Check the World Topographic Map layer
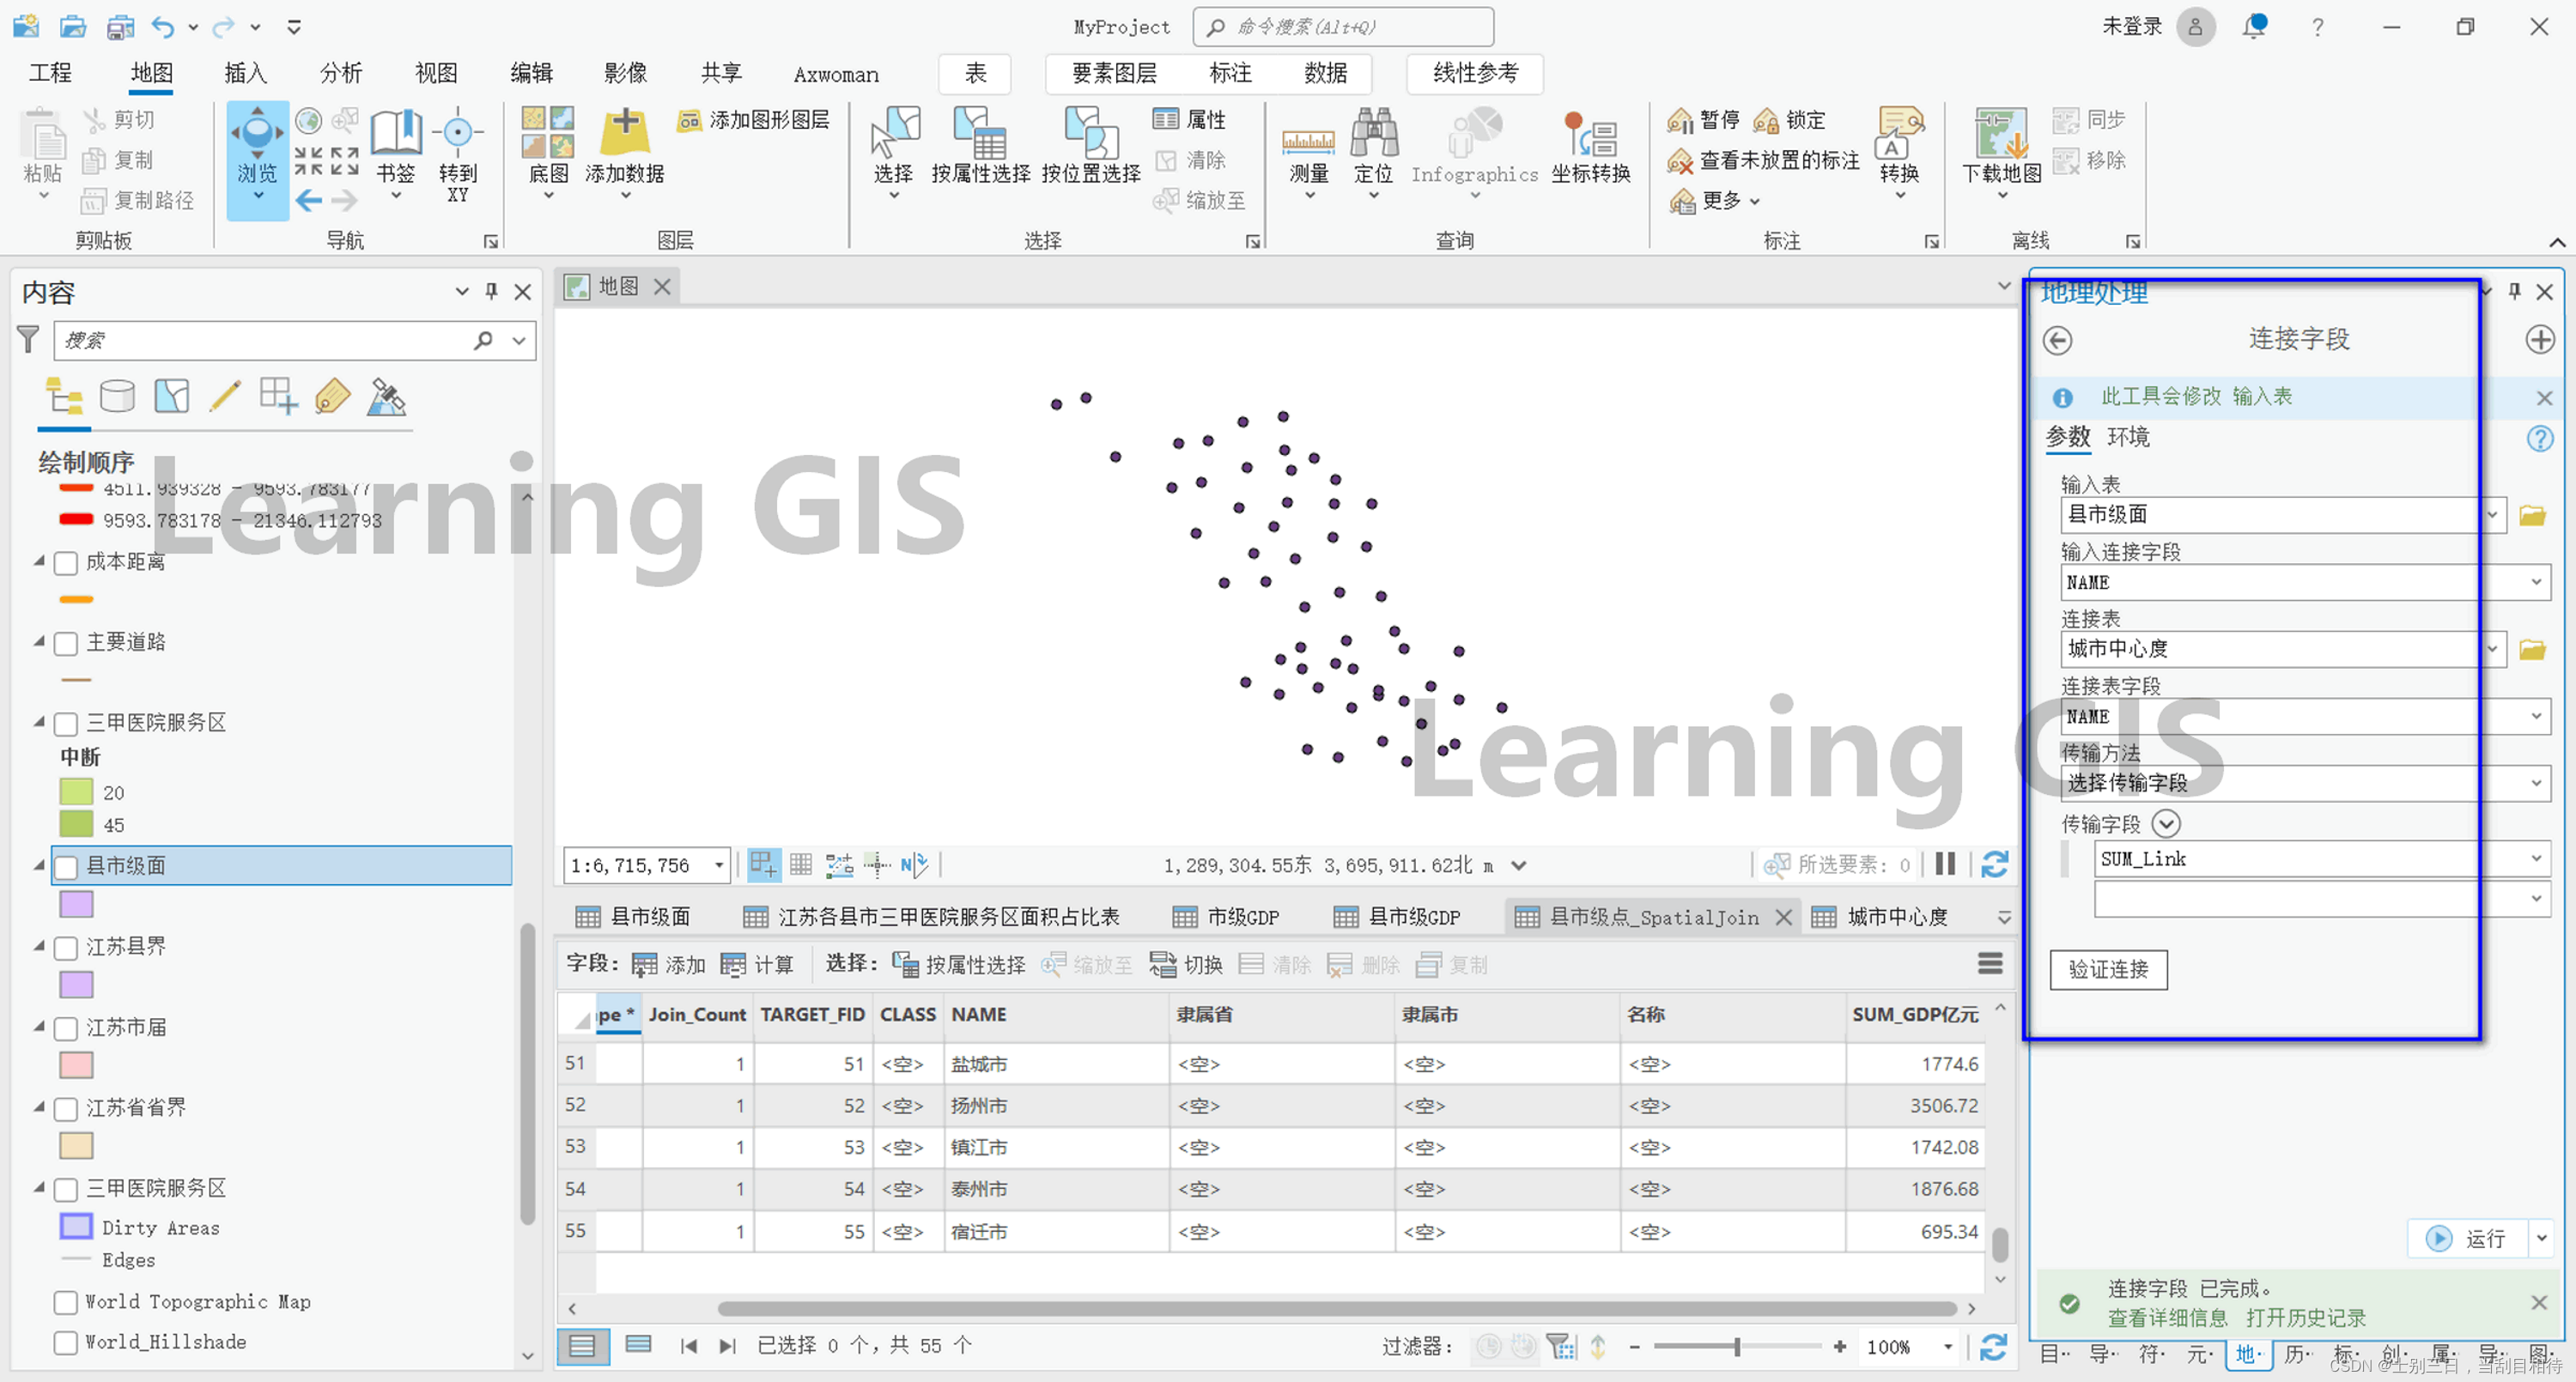The width and height of the screenshot is (2576, 1382). coord(66,1302)
